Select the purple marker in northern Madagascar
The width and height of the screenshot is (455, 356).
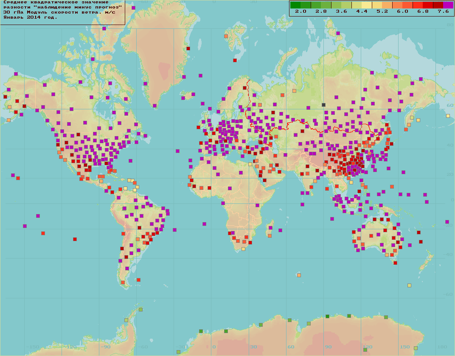[270, 228]
